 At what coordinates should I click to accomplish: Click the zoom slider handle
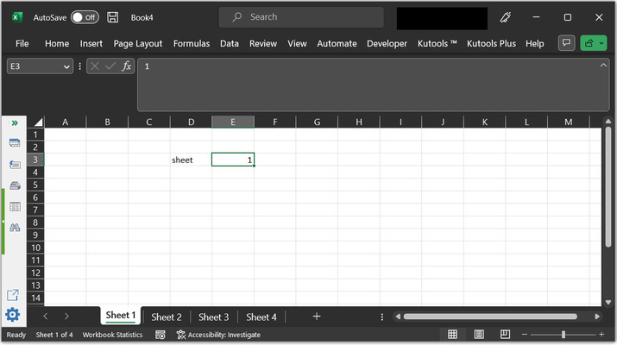563,335
